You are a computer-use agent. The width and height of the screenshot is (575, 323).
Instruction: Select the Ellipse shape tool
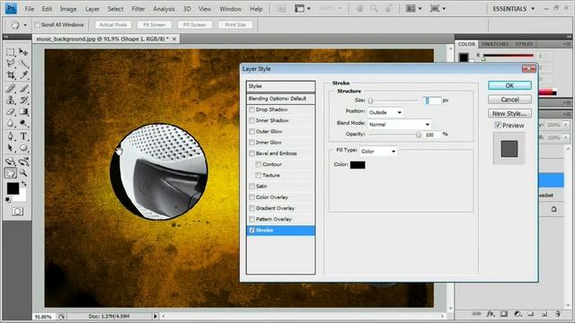(23, 148)
